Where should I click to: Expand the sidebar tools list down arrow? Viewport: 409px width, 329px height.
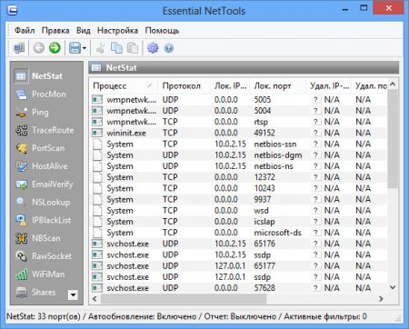tap(73, 294)
